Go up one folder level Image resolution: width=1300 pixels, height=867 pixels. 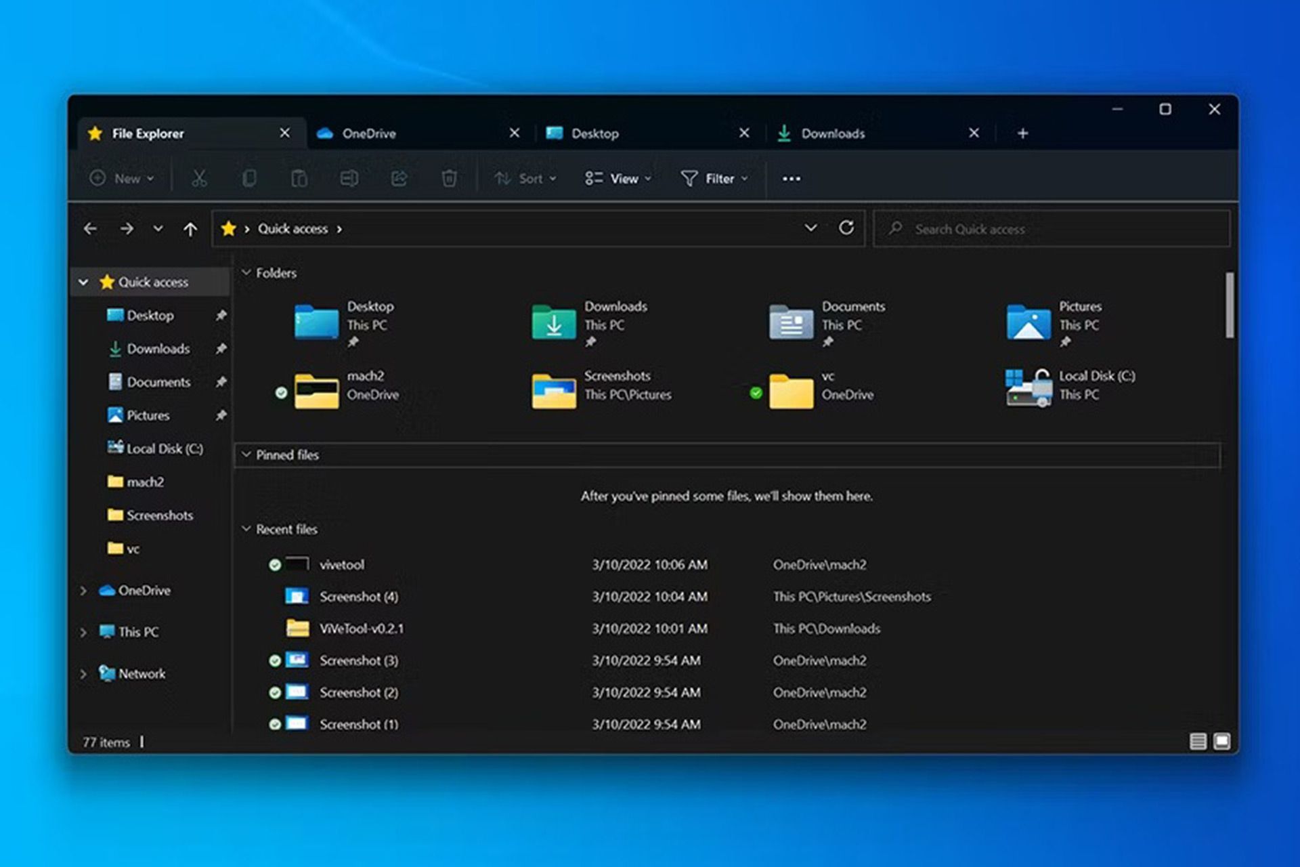coord(190,229)
